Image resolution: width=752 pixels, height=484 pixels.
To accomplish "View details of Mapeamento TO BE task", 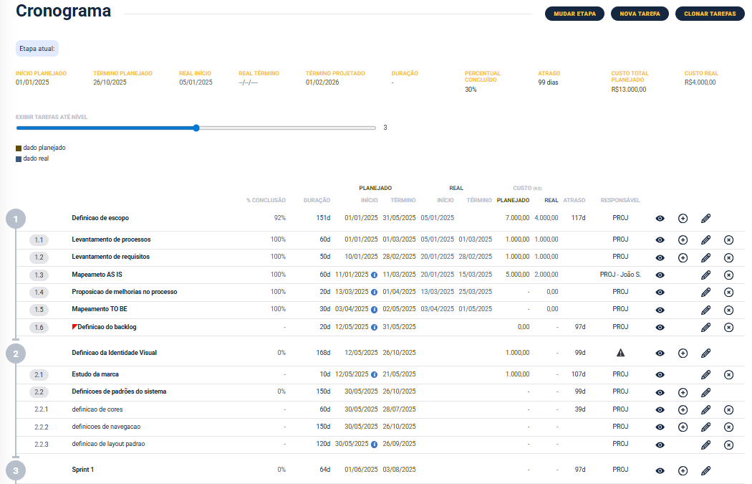I will [660, 310].
